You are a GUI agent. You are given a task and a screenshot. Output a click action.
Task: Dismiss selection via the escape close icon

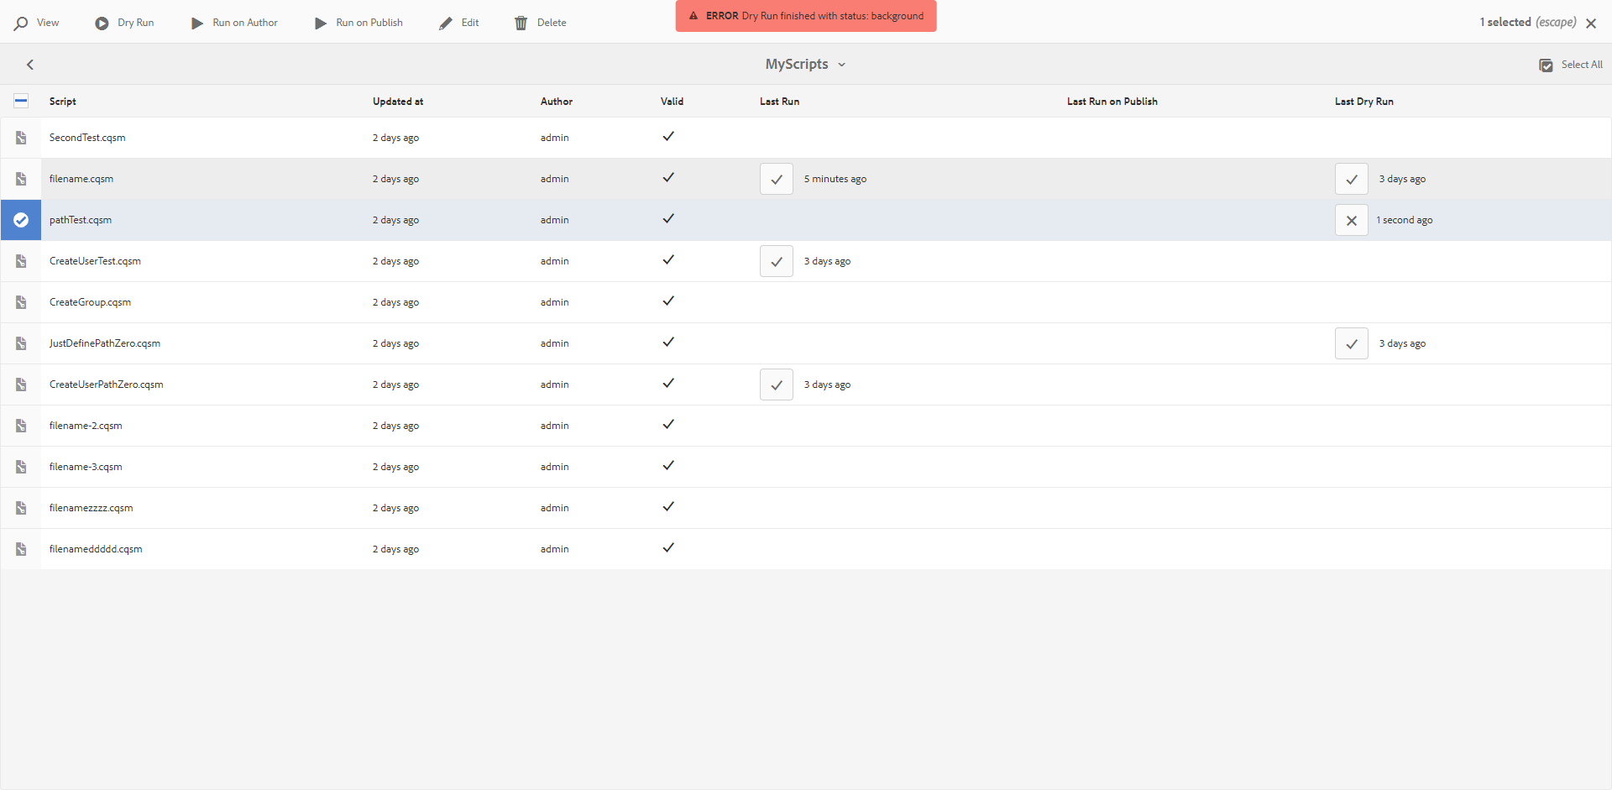click(1592, 23)
